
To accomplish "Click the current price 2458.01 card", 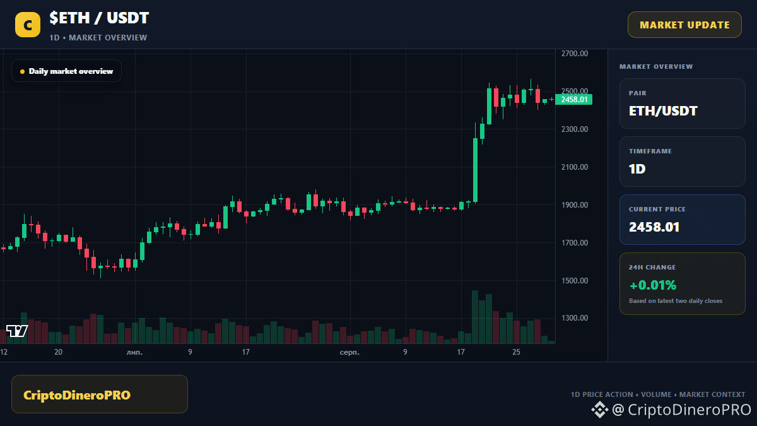I will pyautogui.click(x=683, y=220).
